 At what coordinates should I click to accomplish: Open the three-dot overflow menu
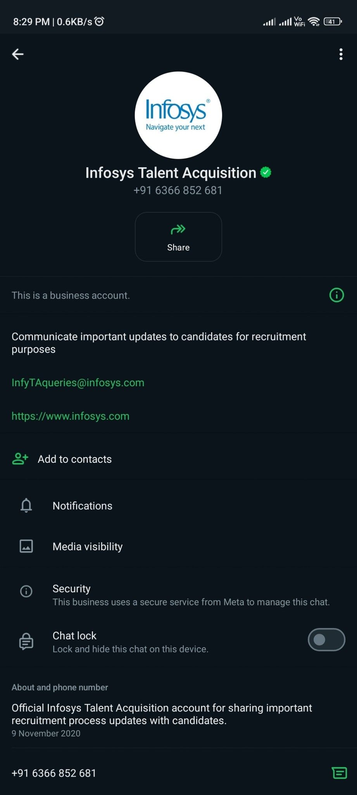(341, 54)
